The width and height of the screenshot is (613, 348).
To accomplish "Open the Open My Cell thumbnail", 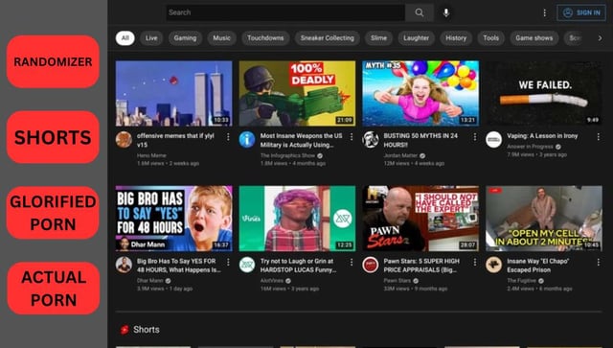I will (544, 219).
